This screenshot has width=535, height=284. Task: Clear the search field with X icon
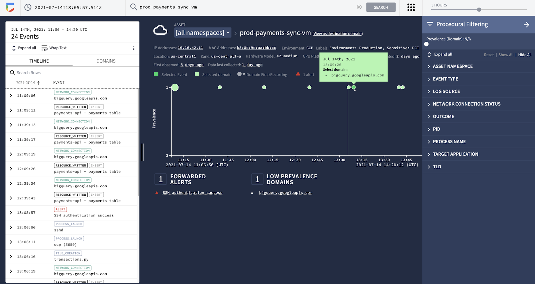[x=359, y=7]
